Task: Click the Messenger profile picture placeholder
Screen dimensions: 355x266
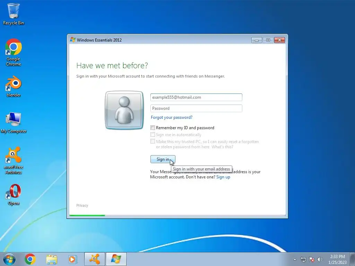Action: (124, 110)
